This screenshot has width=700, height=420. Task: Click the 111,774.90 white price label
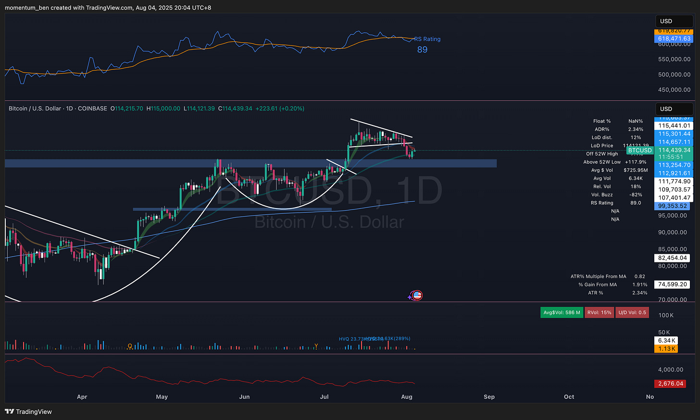[x=674, y=181]
